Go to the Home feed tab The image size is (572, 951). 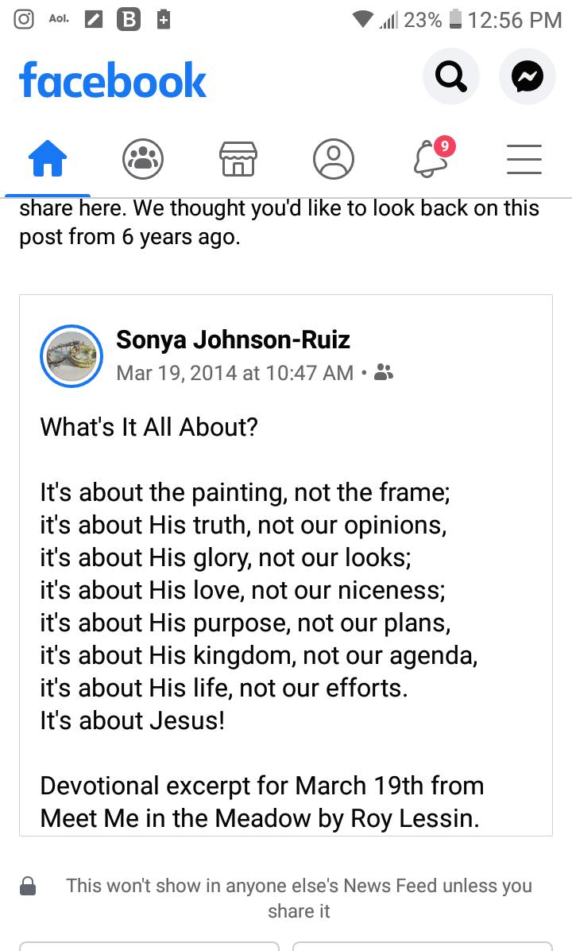(x=48, y=159)
